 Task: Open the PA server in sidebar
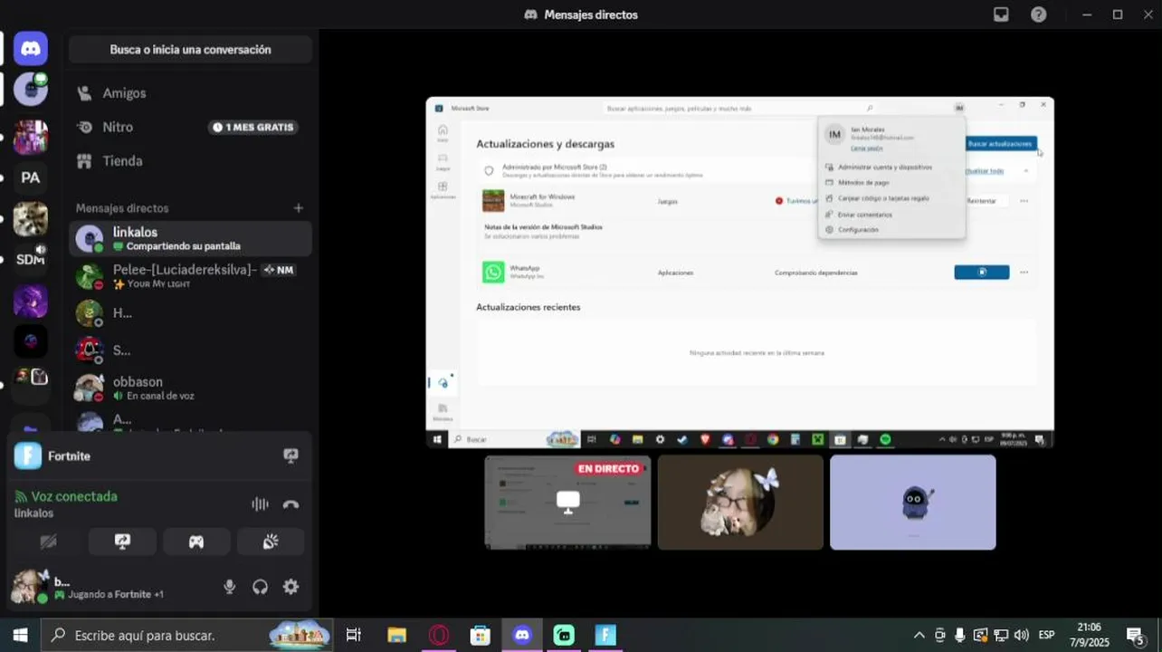tap(30, 177)
